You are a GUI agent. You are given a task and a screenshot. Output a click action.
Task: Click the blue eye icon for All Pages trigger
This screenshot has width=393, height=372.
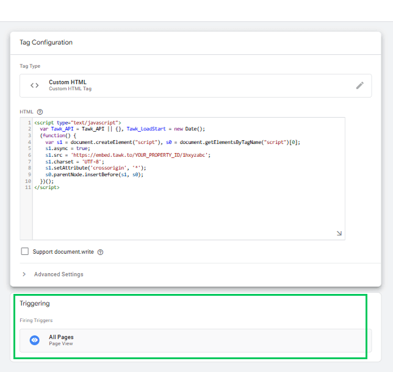[x=35, y=340]
